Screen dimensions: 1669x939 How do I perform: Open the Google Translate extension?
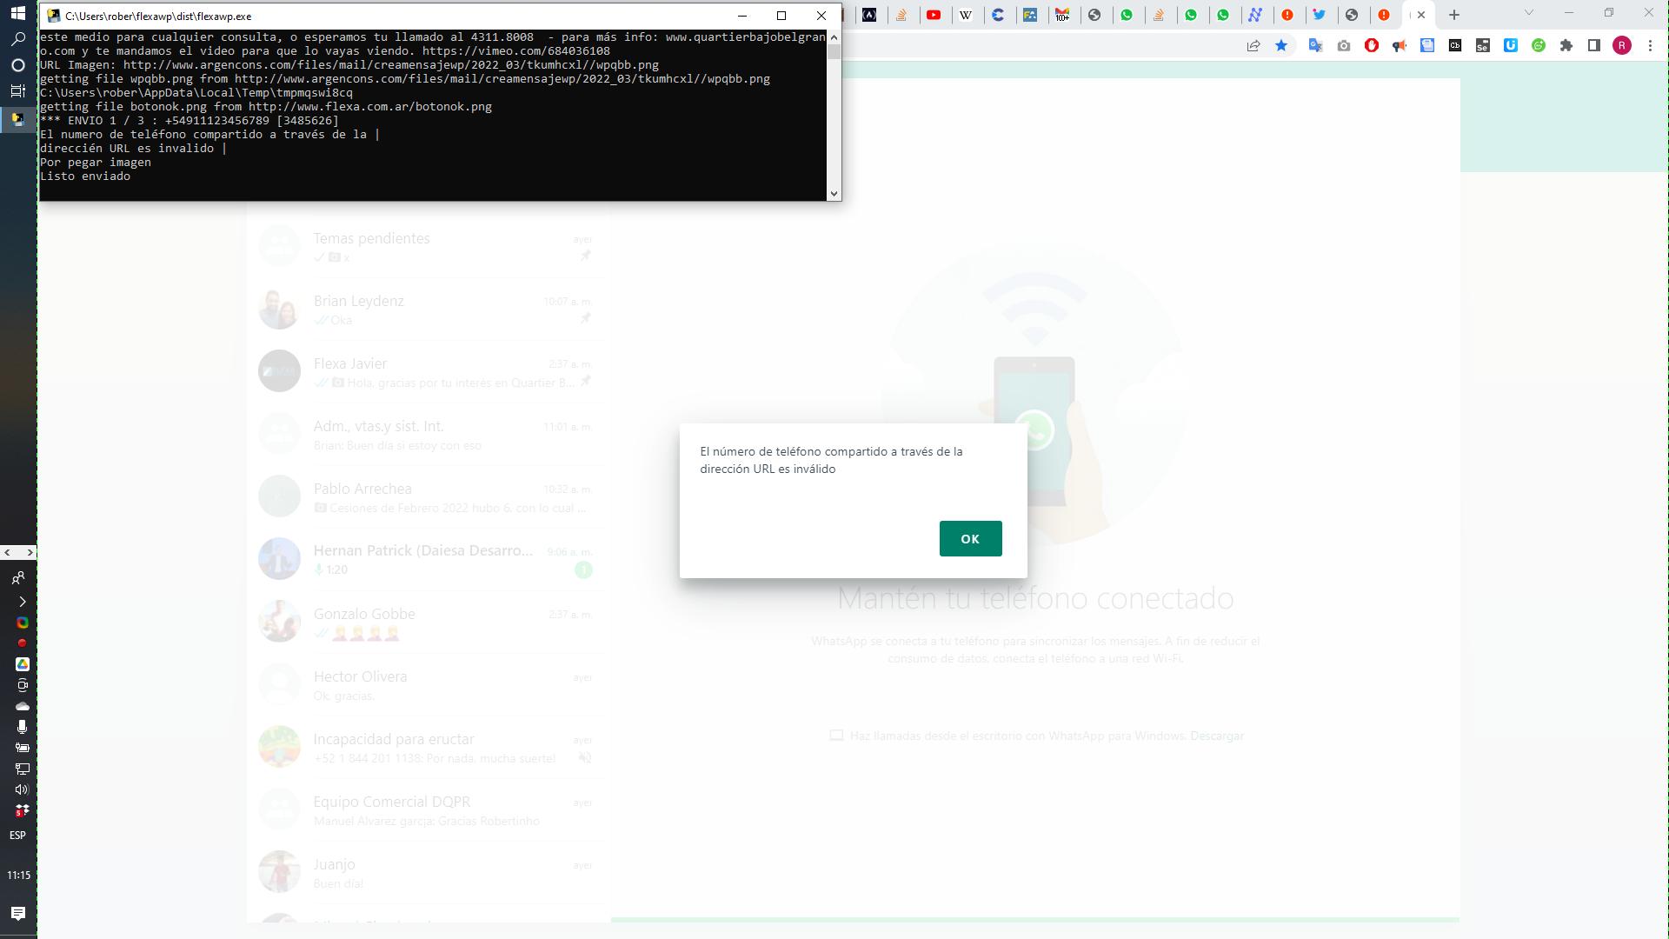[1315, 46]
